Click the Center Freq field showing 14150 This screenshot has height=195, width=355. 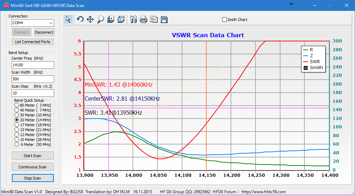[33, 65]
